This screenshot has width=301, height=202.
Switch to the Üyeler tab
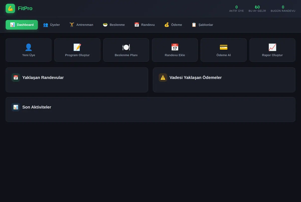51,25
